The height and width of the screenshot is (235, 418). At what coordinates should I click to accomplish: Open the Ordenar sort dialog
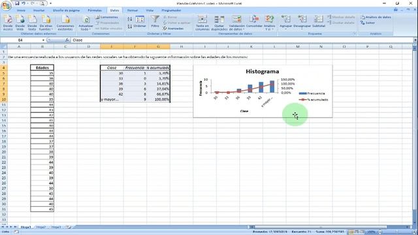[x=140, y=22]
